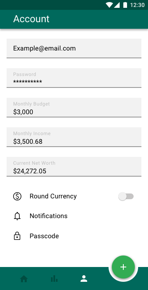Image resolution: width=148 pixels, height=290 pixels.
Task: Click the Passcode lock icon
Action: tap(17, 236)
